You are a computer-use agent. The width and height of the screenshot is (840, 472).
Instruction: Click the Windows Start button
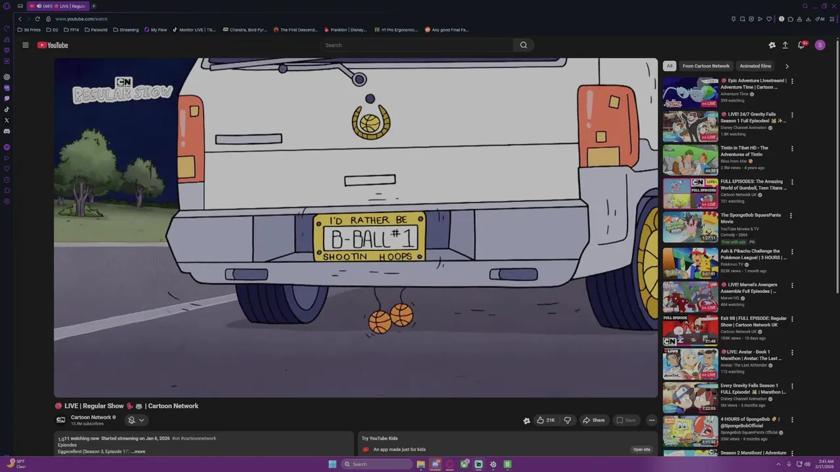tap(332, 464)
